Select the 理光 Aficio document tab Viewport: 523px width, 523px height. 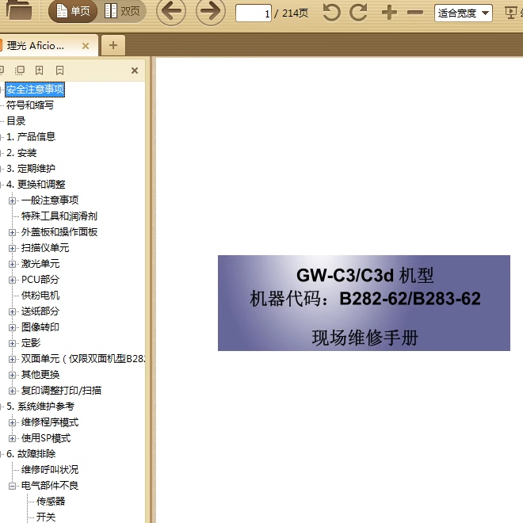pos(40,45)
